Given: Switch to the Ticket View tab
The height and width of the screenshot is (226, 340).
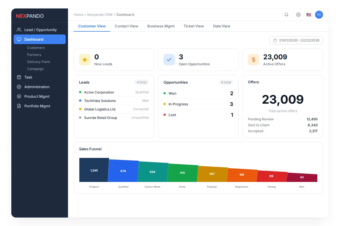Looking at the screenshot, I should point(194,26).
